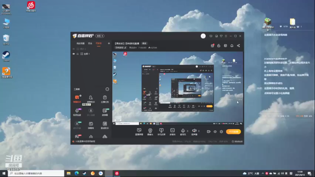Image resolution: width=315 pixels, height=177 pixels.
Task: Select the 回收站 recycle bin icon
Action: point(6,40)
